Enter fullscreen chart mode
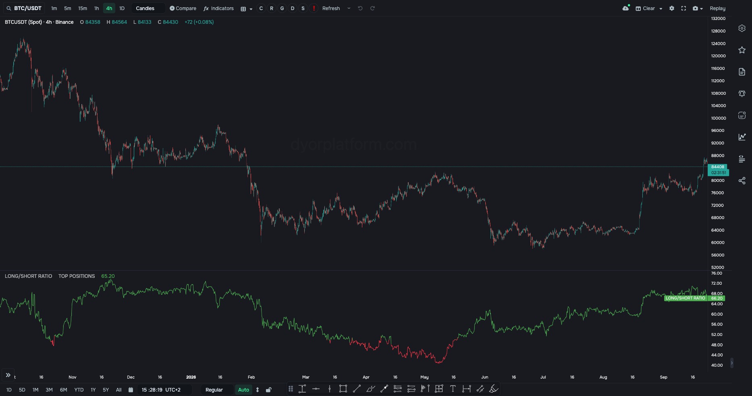The width and height of the screenshot is (752, 396). 683,8
